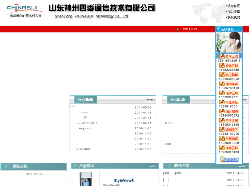Open the ergotron news item
This screenshot has height=186, width=249.
[85, 128]
